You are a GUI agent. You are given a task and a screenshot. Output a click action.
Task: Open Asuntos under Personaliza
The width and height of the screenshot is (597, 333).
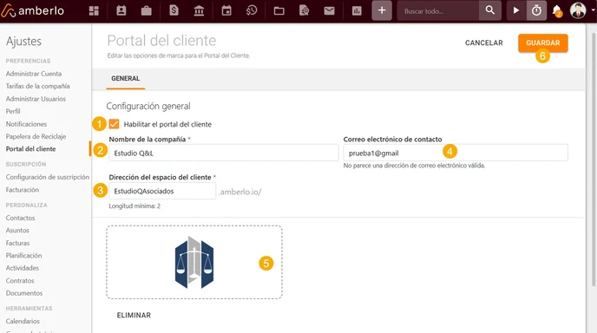point(17,231)
